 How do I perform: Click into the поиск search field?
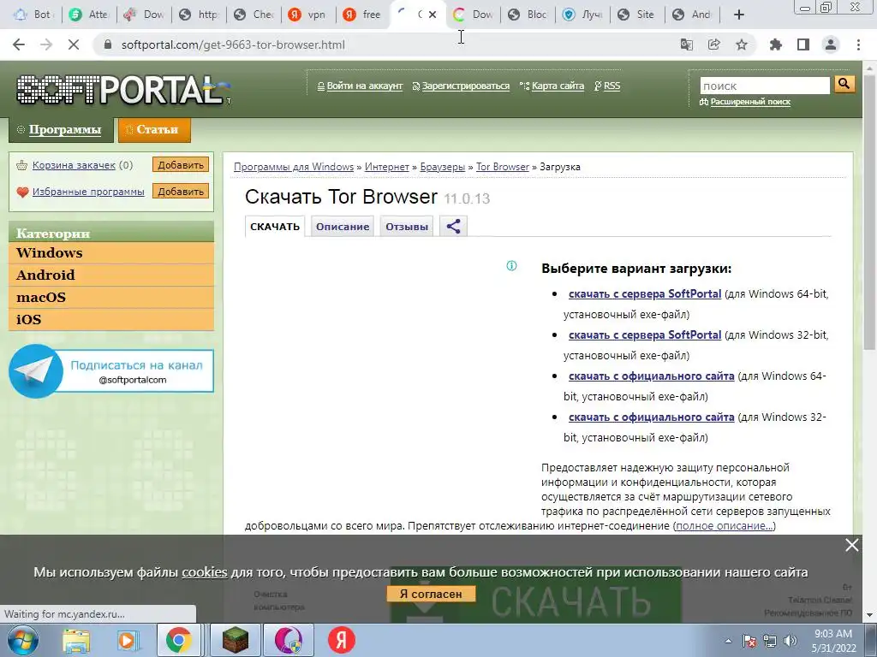765,86
